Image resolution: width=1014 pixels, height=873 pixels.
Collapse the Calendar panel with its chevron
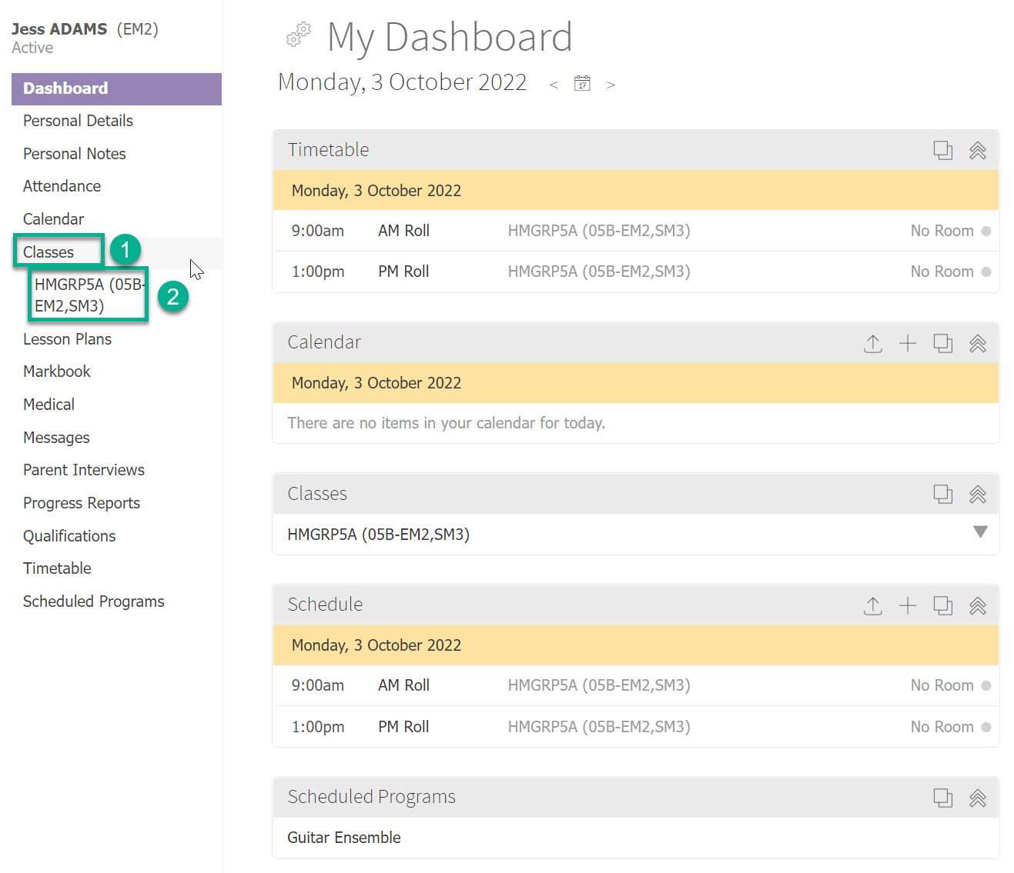[x=978, y=344]
